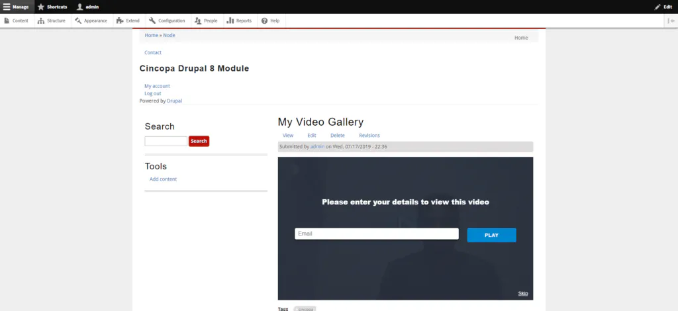The width and height of the screenshot is (678, 311).
Task: Toggle the toolbar orientation icon
Action: pos(671,21)
